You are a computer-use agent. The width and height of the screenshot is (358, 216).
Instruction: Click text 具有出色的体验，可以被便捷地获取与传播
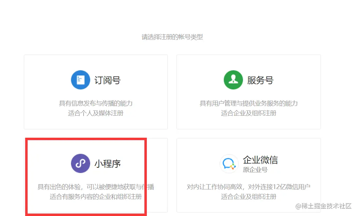pos(96,187)
